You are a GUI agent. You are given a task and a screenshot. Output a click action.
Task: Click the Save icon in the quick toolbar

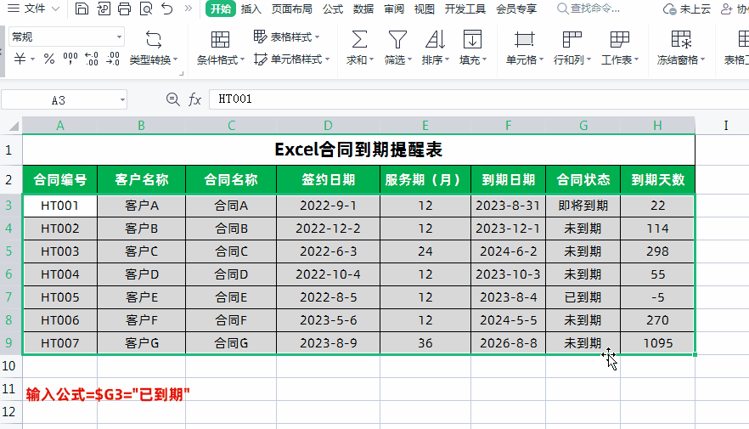coord(82,8)
